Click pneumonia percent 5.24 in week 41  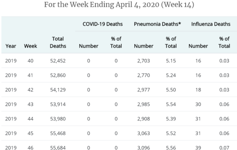[x=171, y=75]
